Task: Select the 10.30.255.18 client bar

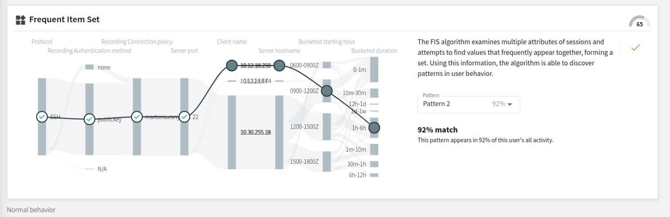Action: (232, 132)
